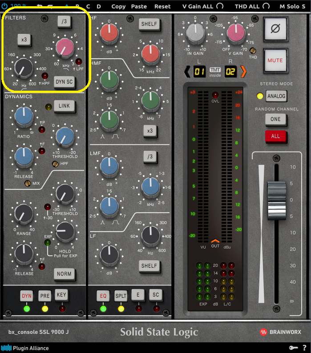Randomize ALL channels
Screen dimensions: 311x353
[275, 136]
